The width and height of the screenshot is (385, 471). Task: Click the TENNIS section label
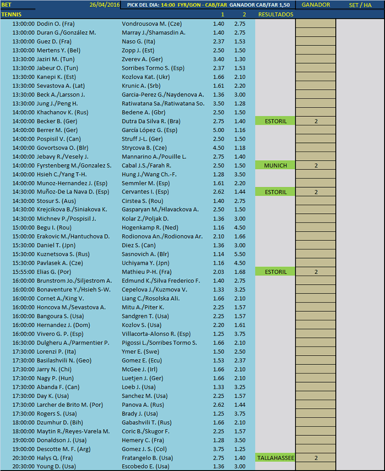point(12,14)
